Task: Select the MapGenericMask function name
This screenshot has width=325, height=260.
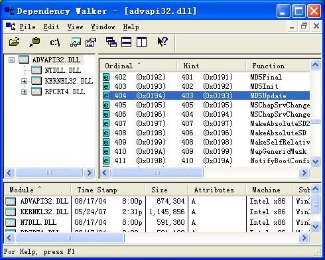Action: point(279,151)
